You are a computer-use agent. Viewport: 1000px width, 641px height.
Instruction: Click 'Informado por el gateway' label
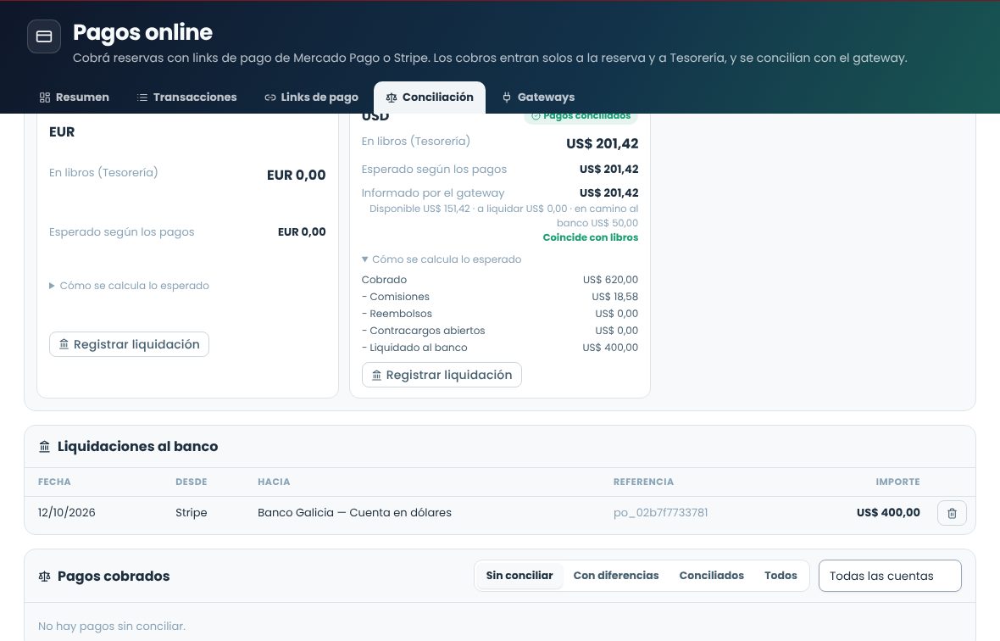(433, 193)
